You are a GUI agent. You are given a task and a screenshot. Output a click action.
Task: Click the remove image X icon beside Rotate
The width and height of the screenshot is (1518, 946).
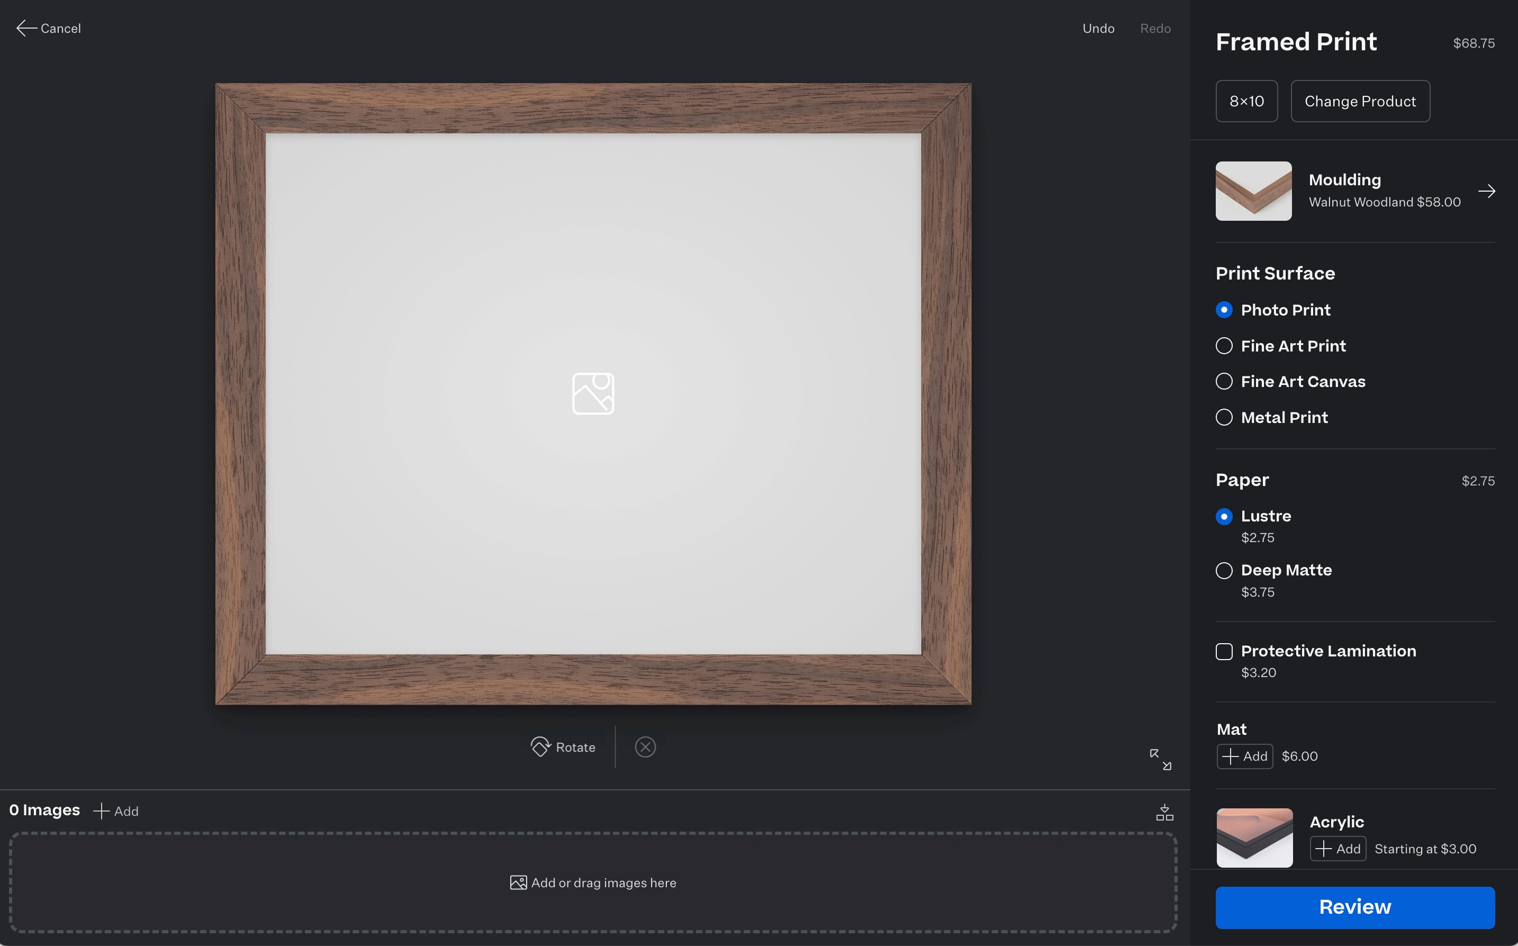click(645, 746)
